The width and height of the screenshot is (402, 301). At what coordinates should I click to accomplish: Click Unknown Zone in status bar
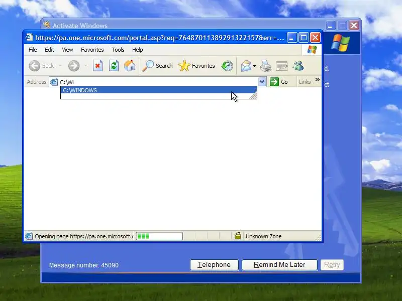[x=263, y=236]
